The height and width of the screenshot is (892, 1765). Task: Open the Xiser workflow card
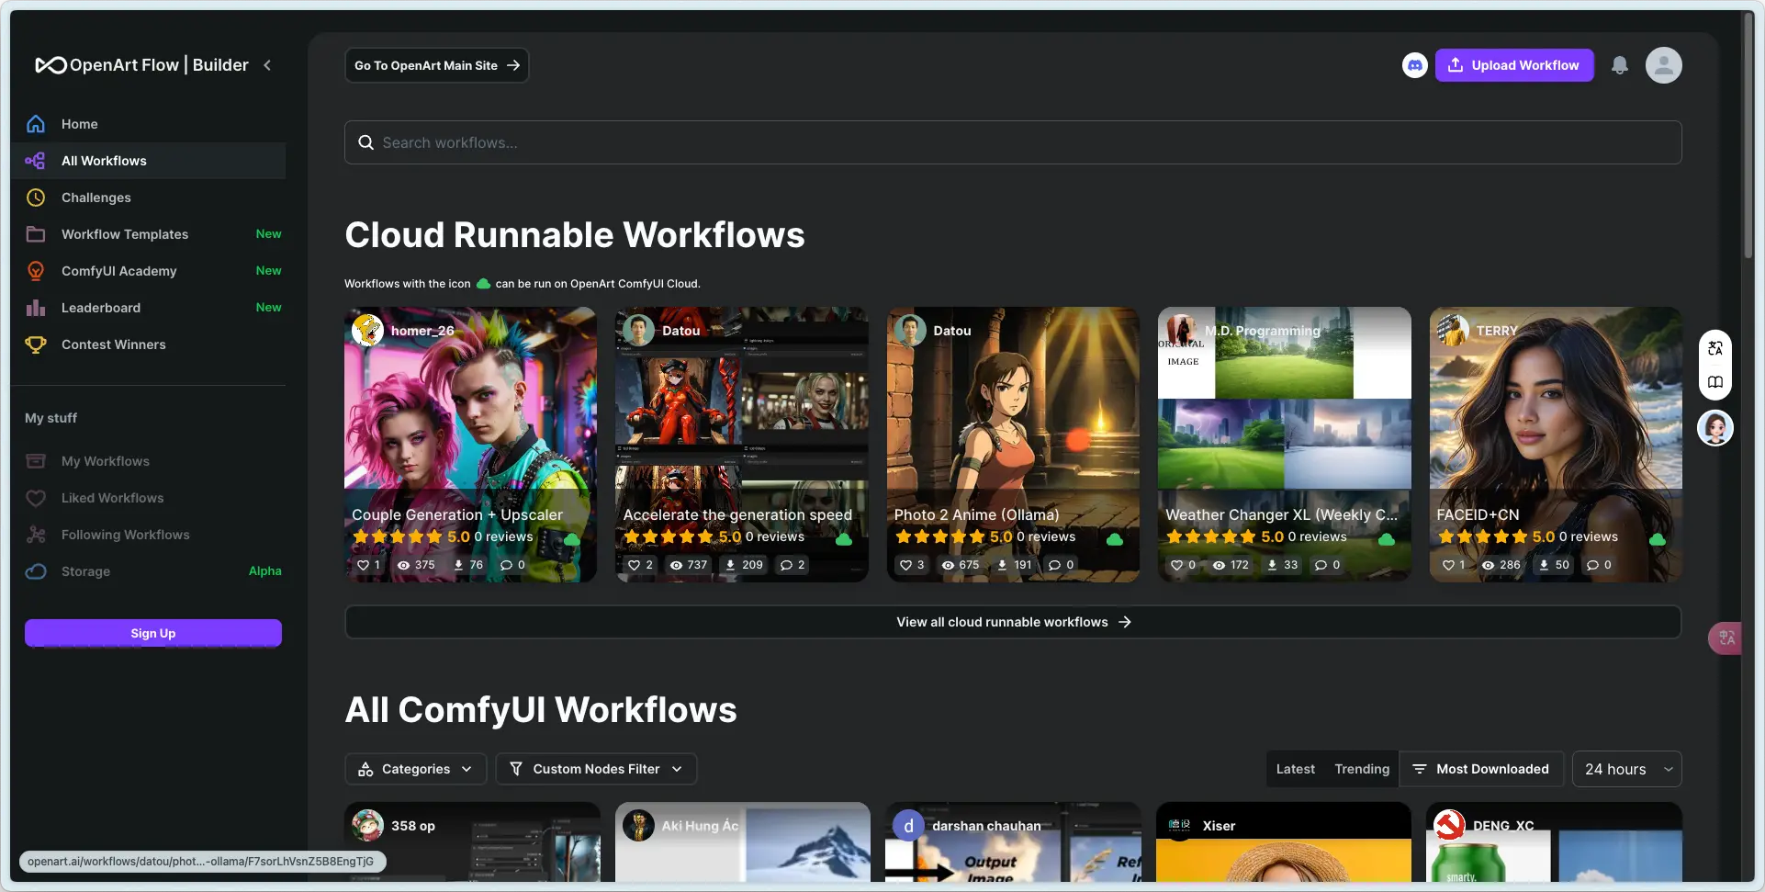[1284, 842]
